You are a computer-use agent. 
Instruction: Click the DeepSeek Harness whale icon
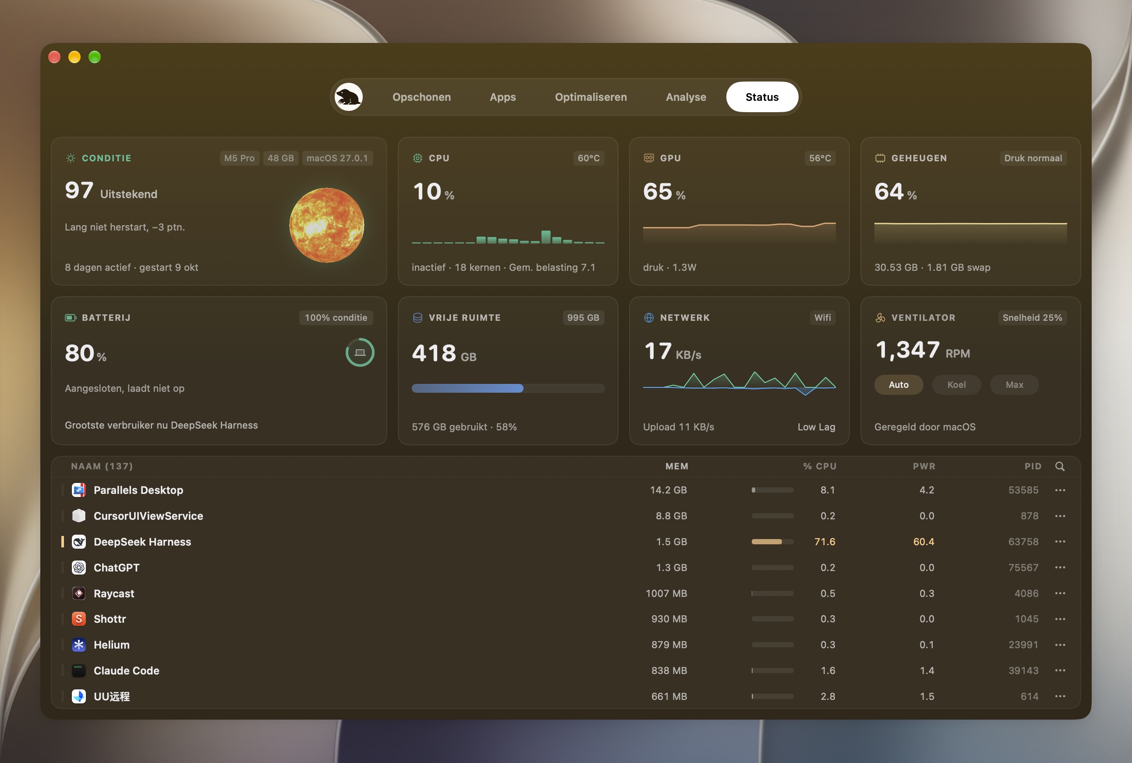[x=79, y=542]
